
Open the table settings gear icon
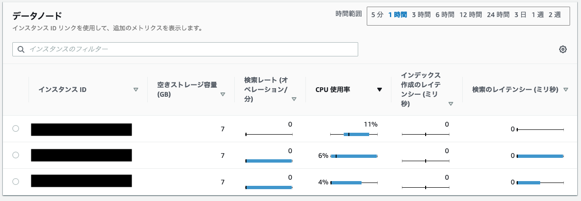coord(563,49)
